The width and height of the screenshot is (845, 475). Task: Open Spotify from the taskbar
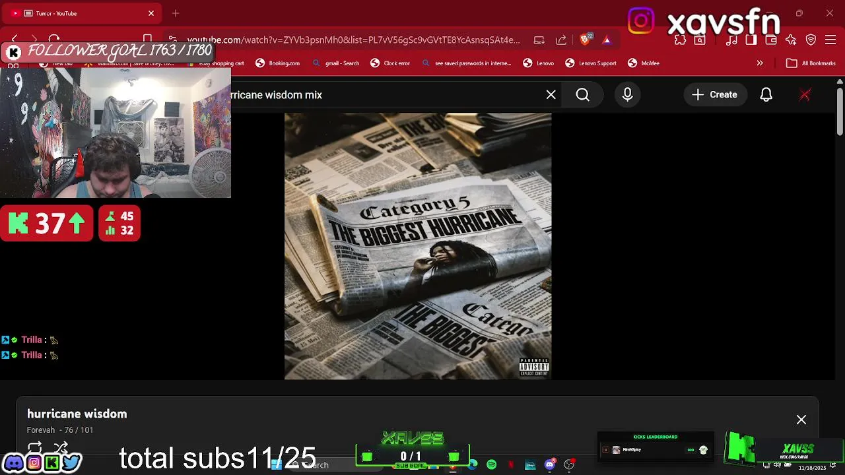(x=492, y=465)
